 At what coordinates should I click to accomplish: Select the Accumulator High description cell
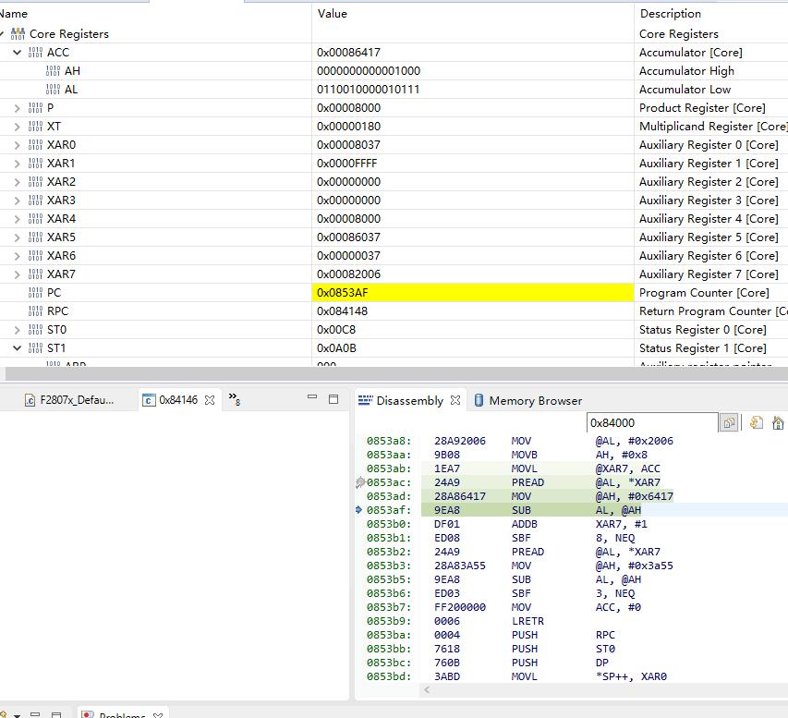(x=686, y=71)
